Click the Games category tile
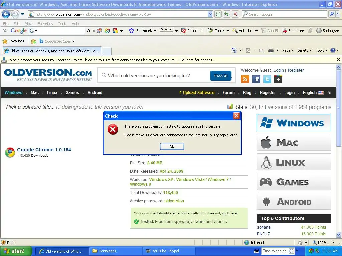This screenshot has width=342, height=256. pos(294,182)
